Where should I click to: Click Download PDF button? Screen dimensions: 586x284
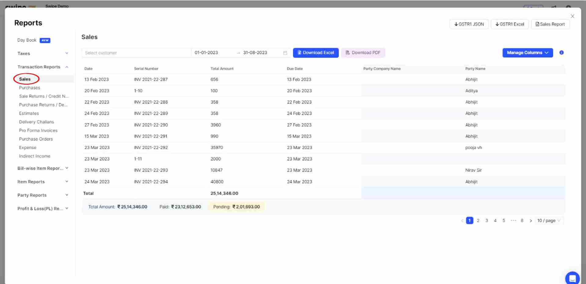363,53
